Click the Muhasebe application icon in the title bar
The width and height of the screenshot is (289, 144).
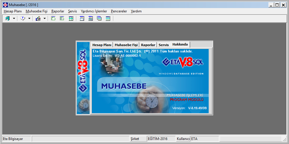coord(5,5)
